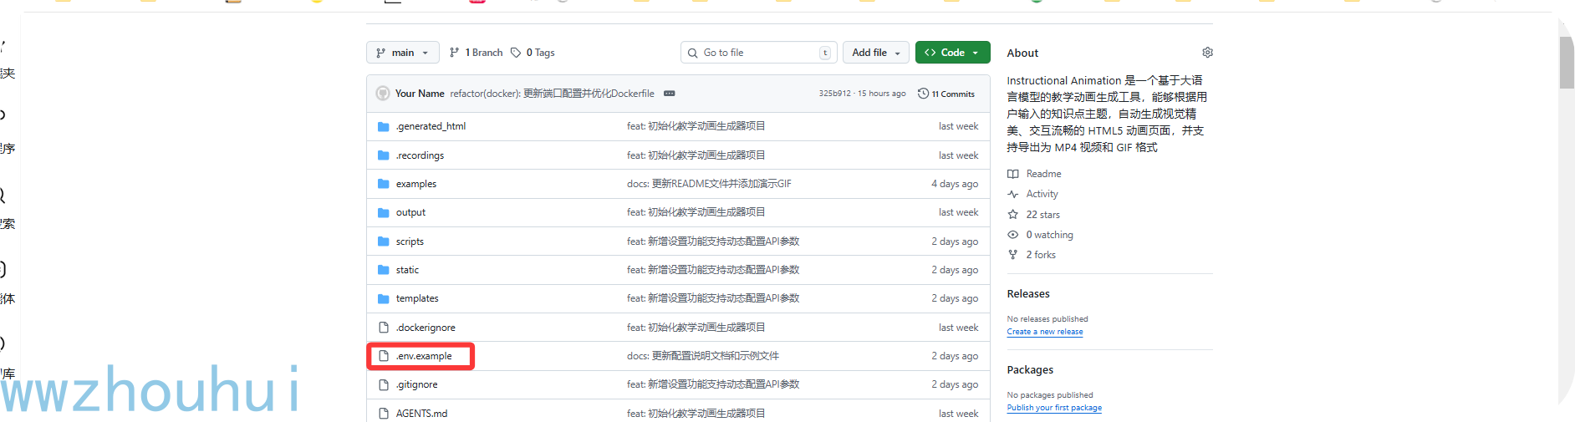The width and height of the screenshot is (1575, 422).
Task: Open the refactor(docker) latest commit message
Action: coord(552,94)
